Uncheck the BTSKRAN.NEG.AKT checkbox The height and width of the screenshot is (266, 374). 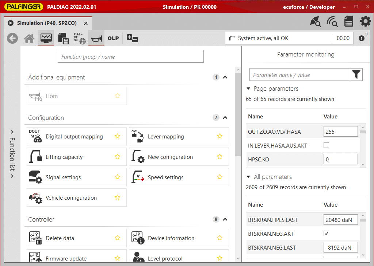click(327, 234)
